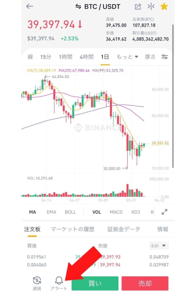
Task: Expand the もっと interval dropdown
Action: (127, 57)
